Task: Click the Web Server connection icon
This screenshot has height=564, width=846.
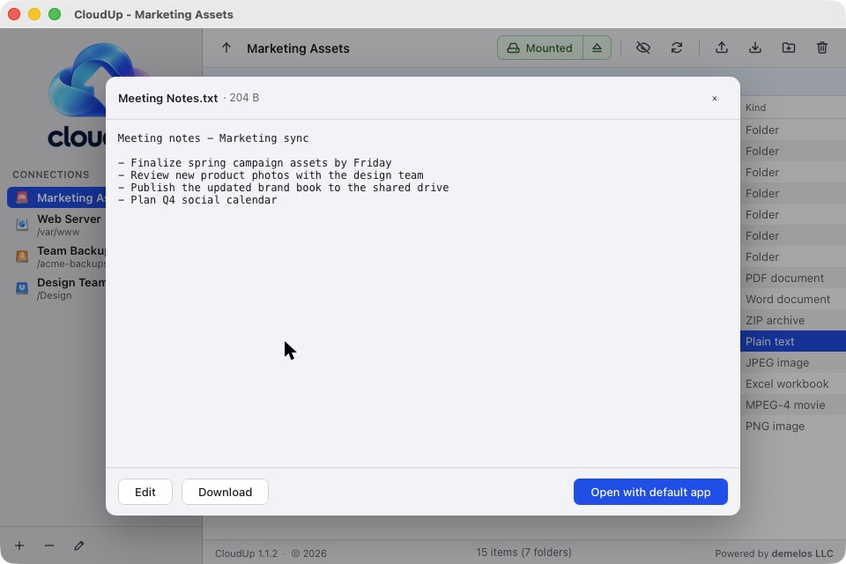Action: pos(22,225)
